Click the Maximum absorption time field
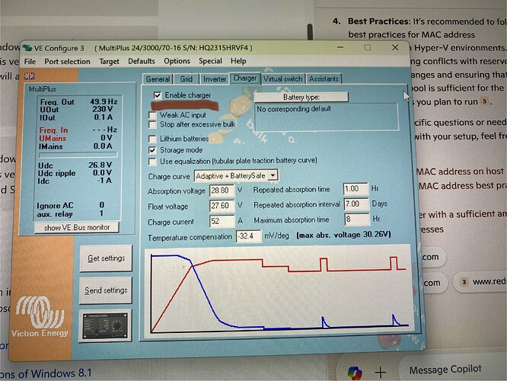The width and height of the screenshot is (507, 381). pyautogui.click(x=357, y=219)
